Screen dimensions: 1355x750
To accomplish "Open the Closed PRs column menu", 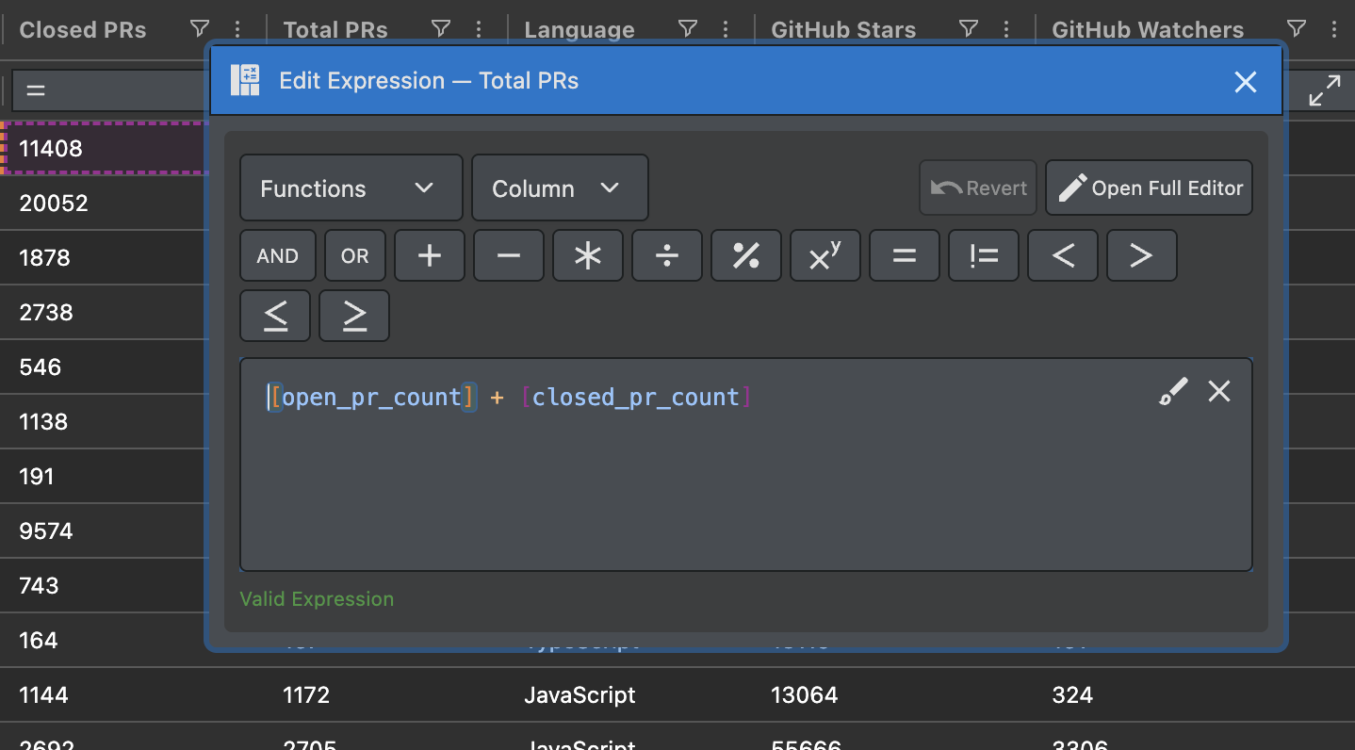I will 237,29.
